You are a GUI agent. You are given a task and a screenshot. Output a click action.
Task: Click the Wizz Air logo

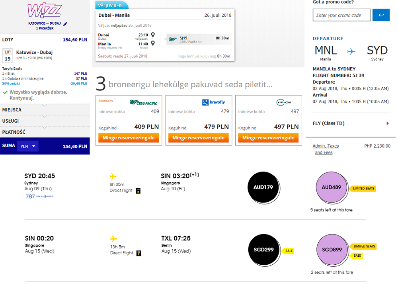pyautogui.click(x=45, y=10)
